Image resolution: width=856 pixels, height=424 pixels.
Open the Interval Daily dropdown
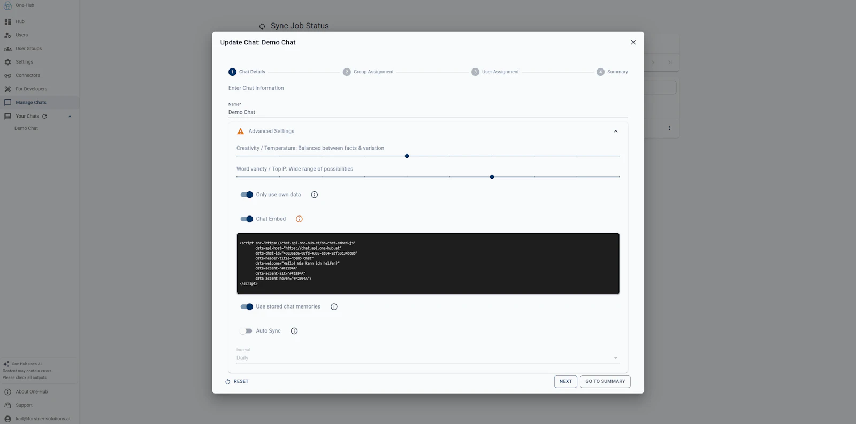[428, 358]
